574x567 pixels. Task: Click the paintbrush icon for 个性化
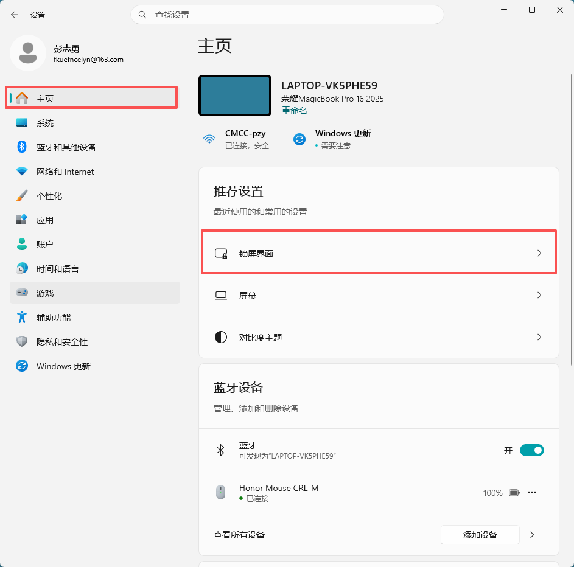[x=22, y=195]
